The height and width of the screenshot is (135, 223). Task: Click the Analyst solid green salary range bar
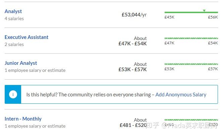[x=191, y=12]
